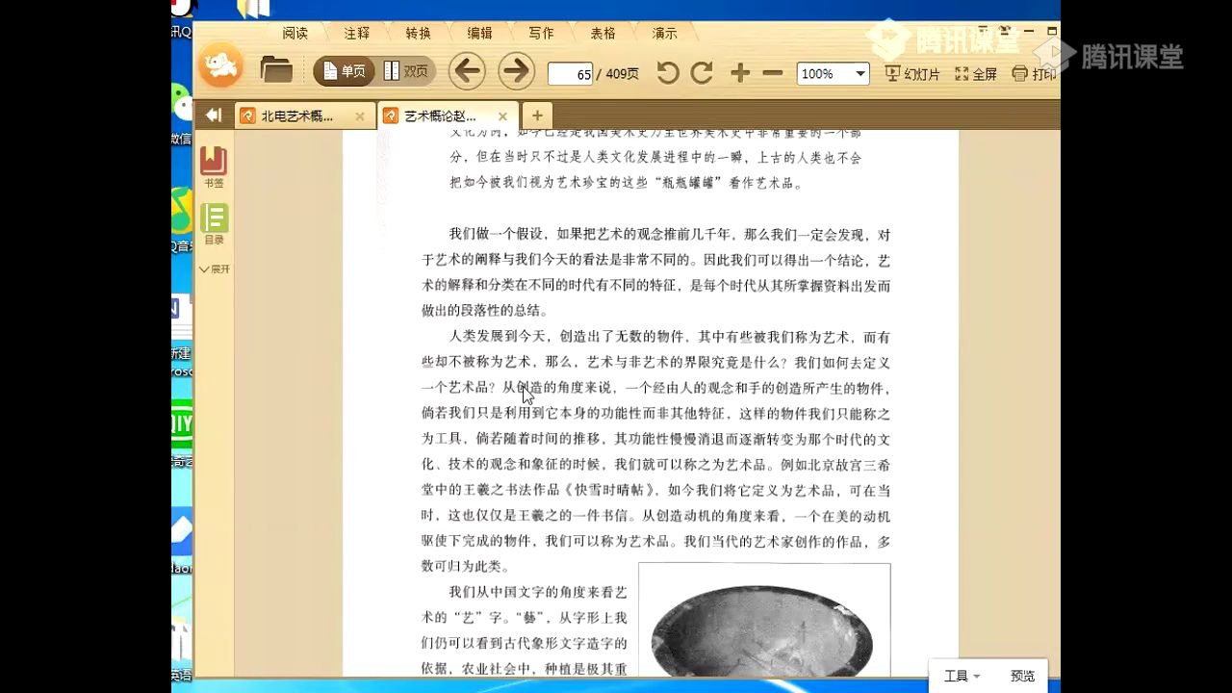Image resolution: width=1232 pixels, height=693 pixels.
Task: Open the 注释 menu tab
Action: 357,33
